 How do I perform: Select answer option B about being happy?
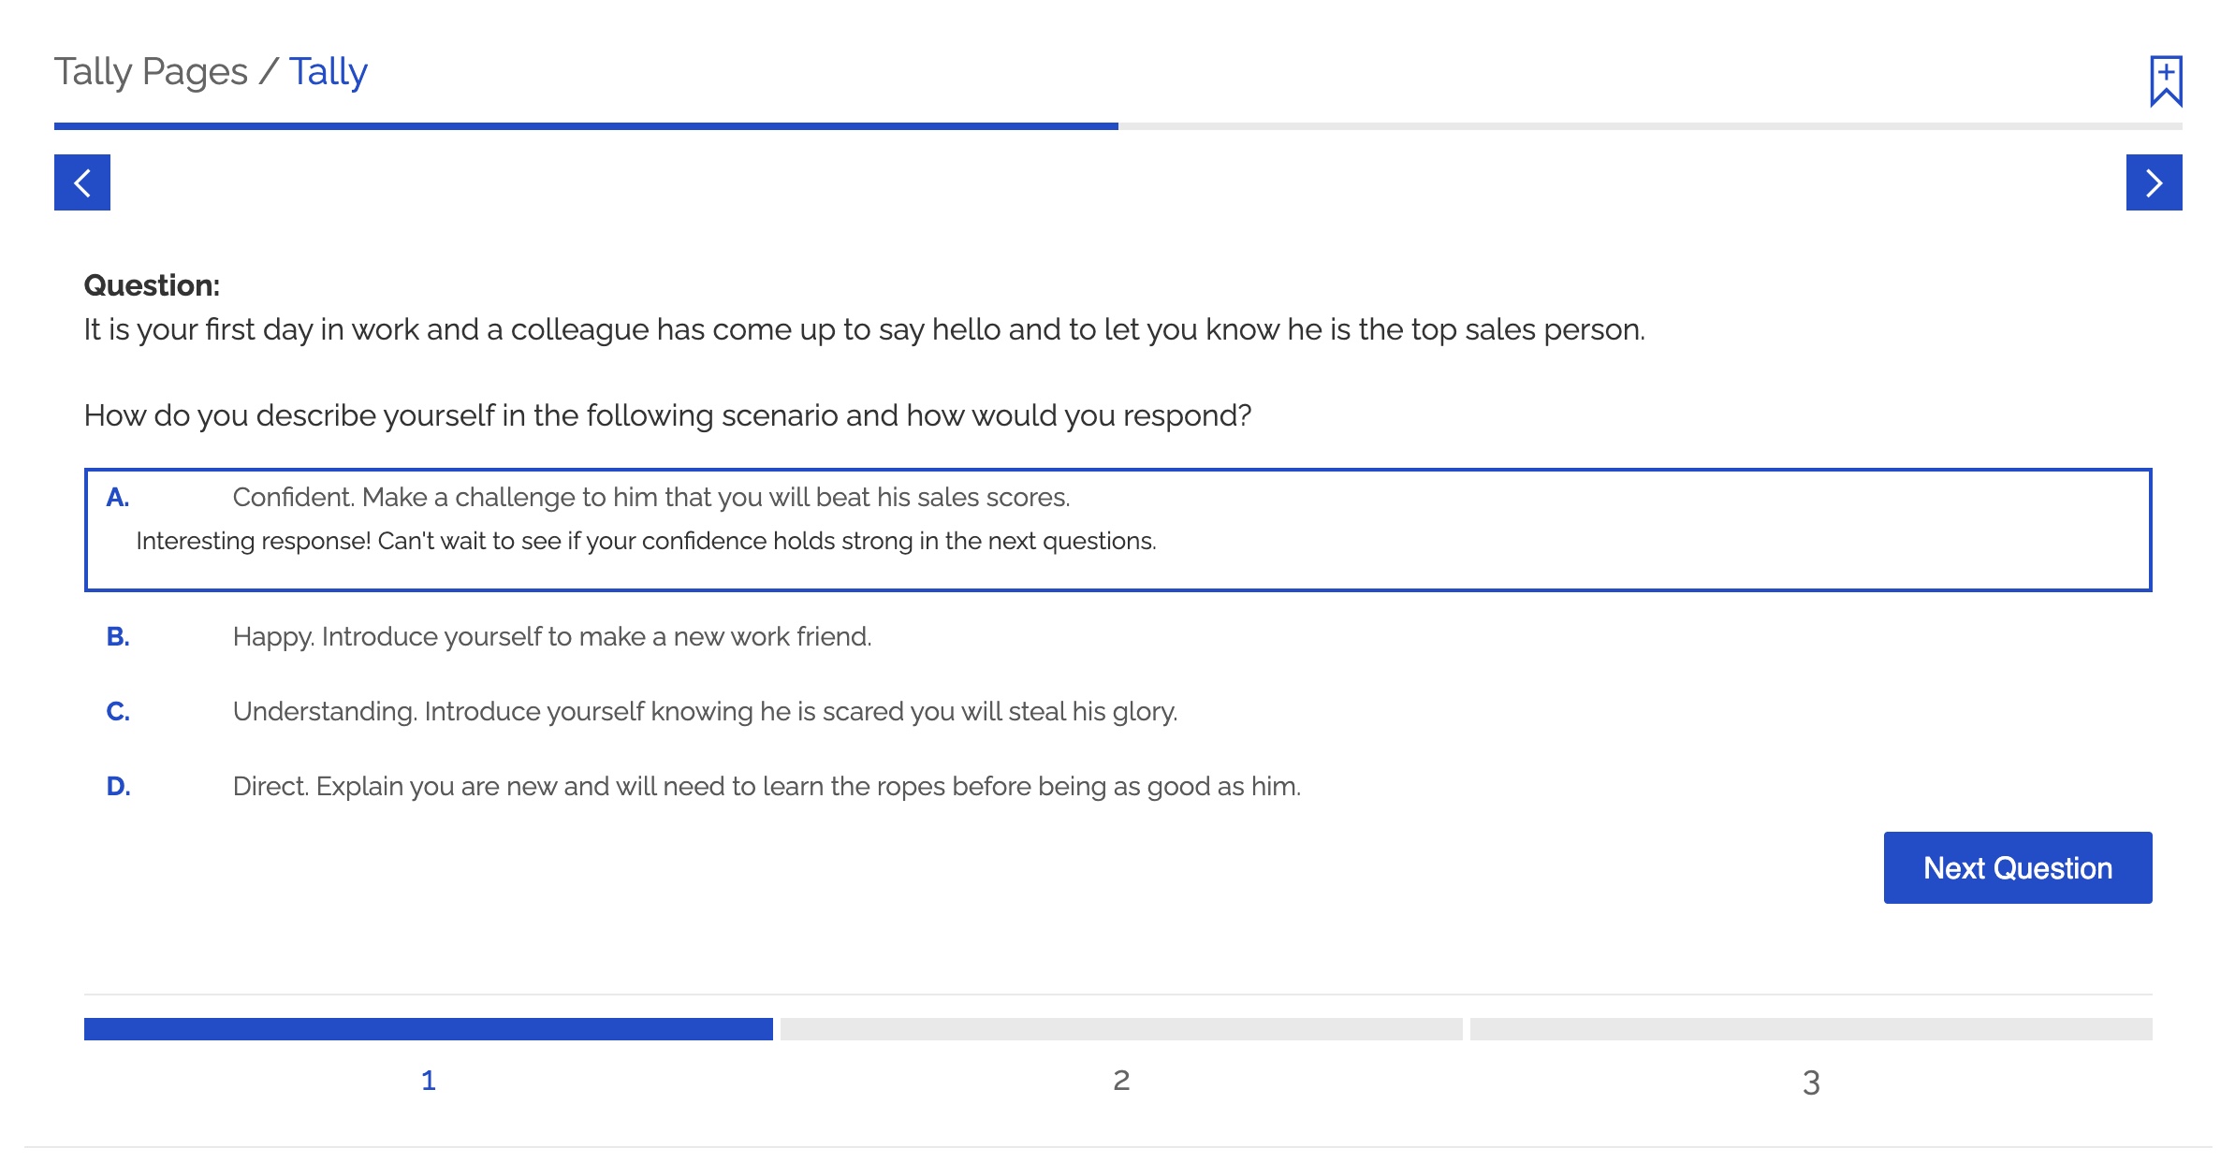552,635
